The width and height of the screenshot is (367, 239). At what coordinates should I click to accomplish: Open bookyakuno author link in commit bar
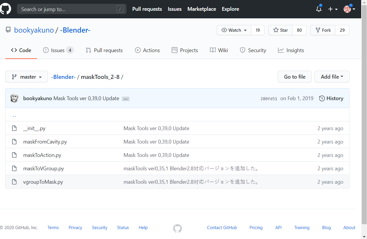(38, 98)
